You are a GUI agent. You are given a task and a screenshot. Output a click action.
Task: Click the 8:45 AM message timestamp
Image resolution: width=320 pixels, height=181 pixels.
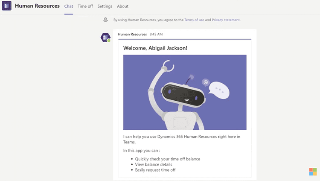click(x=156, y=34)
